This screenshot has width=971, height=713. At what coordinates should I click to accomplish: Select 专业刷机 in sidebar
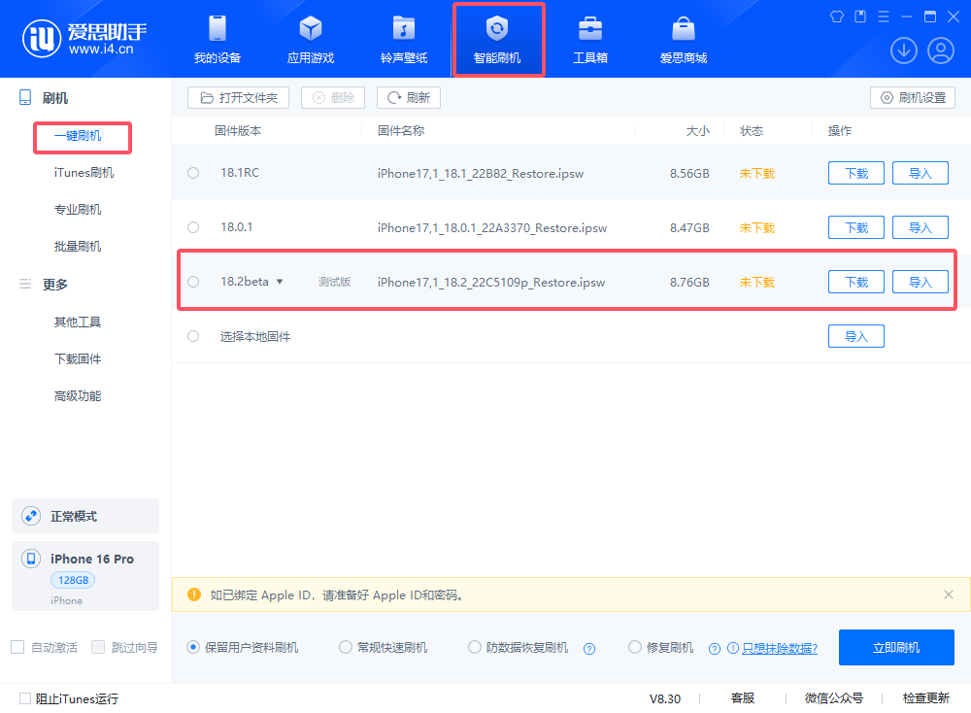(x=78, y=210)
